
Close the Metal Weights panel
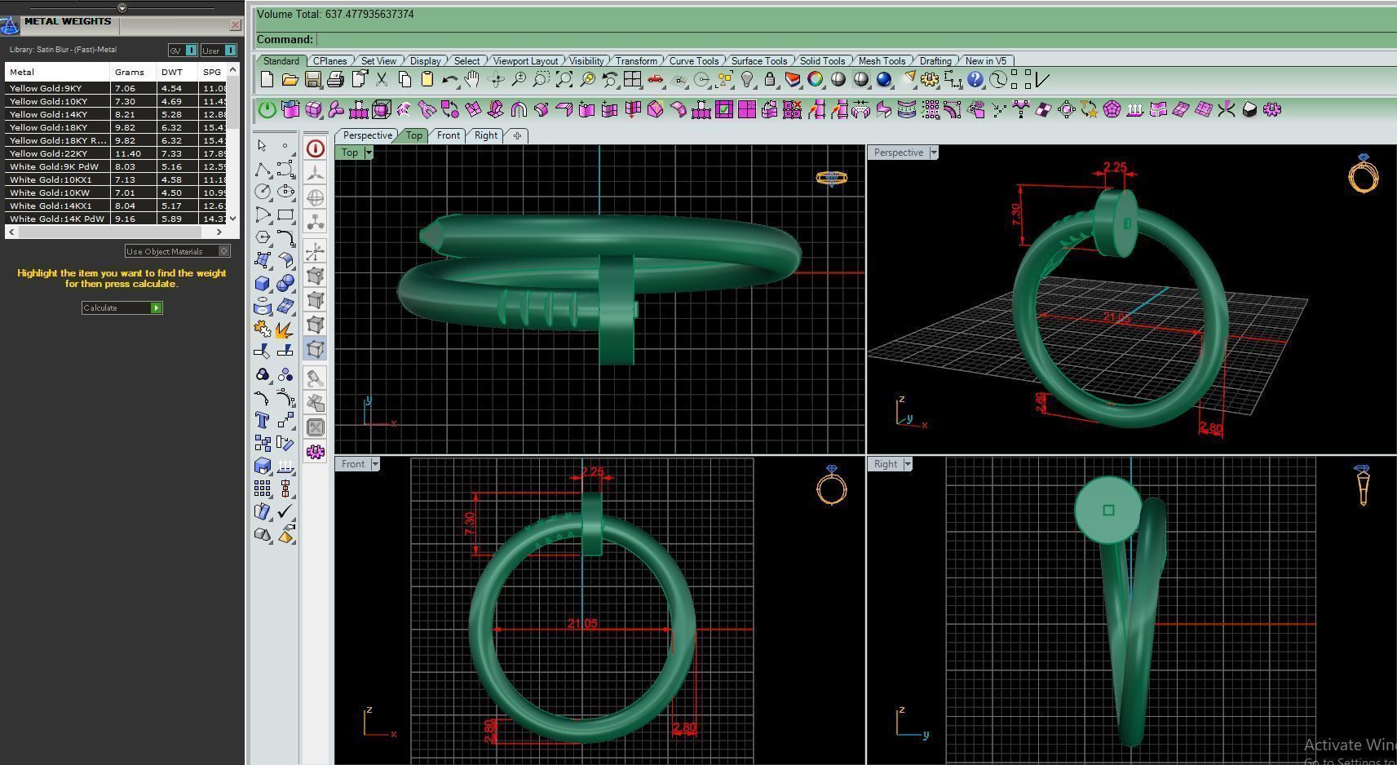[235, 25]
